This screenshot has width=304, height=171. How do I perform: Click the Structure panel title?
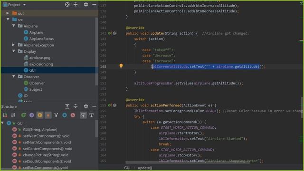pos(9,106)
